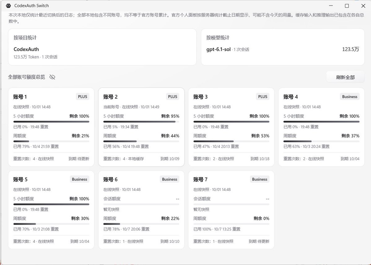Click 会话额度 label on 账号 7
This screenshot has width=371, height=265.
click(x=202, y=199)
